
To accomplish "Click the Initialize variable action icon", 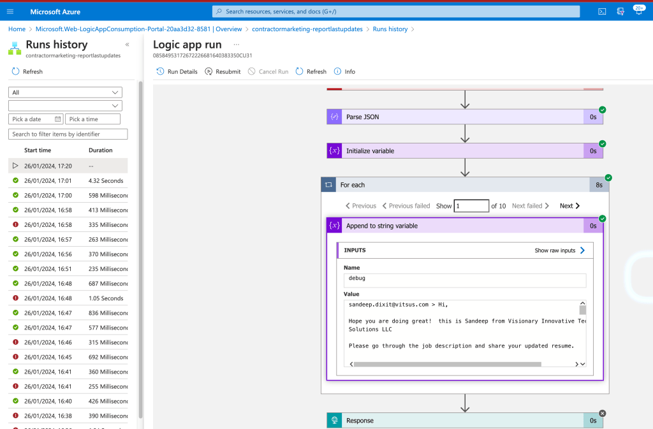I will 334,150.
